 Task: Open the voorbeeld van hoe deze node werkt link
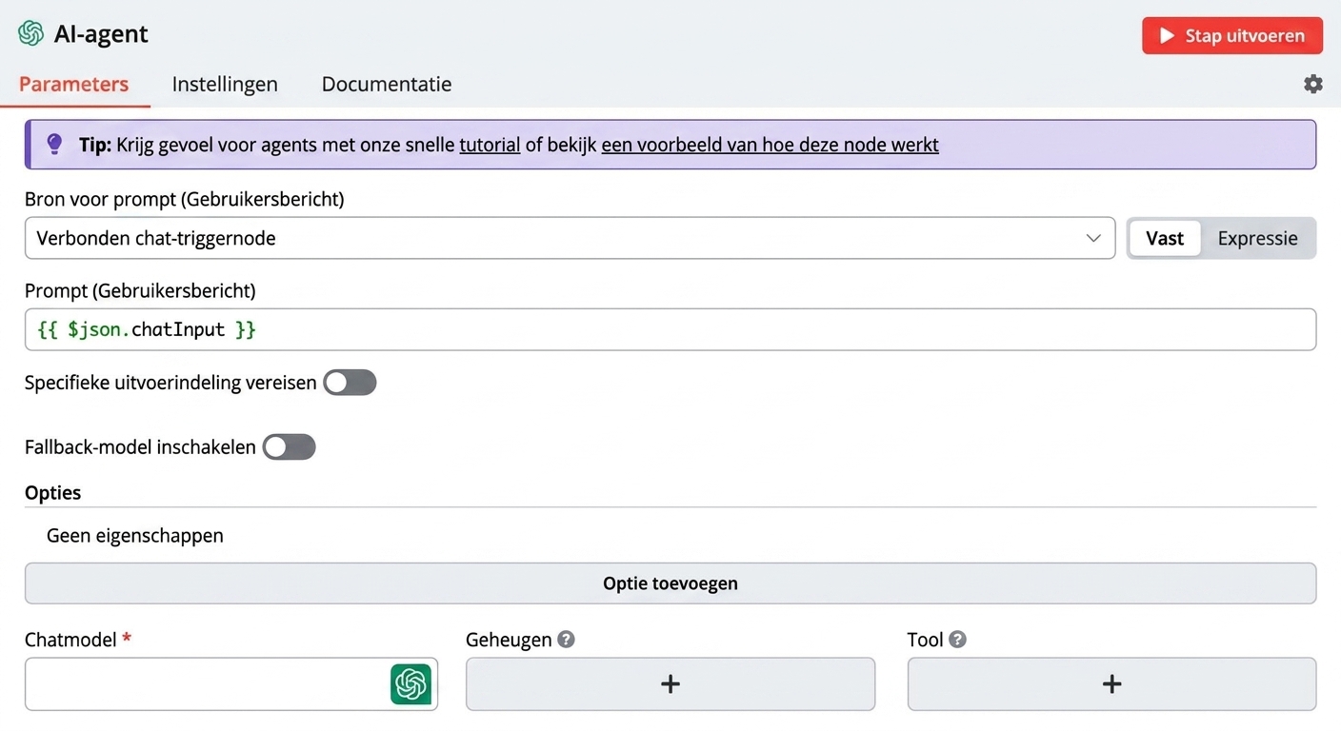click(x=770, y=145)
